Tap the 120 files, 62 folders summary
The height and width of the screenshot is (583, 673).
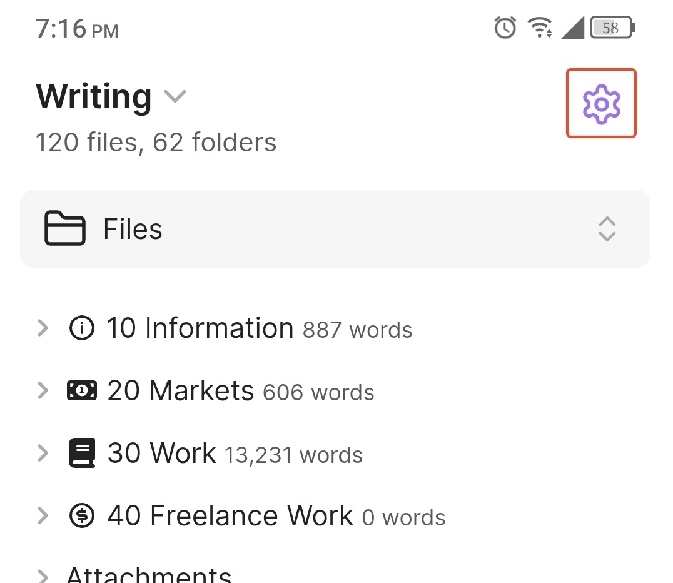point(156,143)
